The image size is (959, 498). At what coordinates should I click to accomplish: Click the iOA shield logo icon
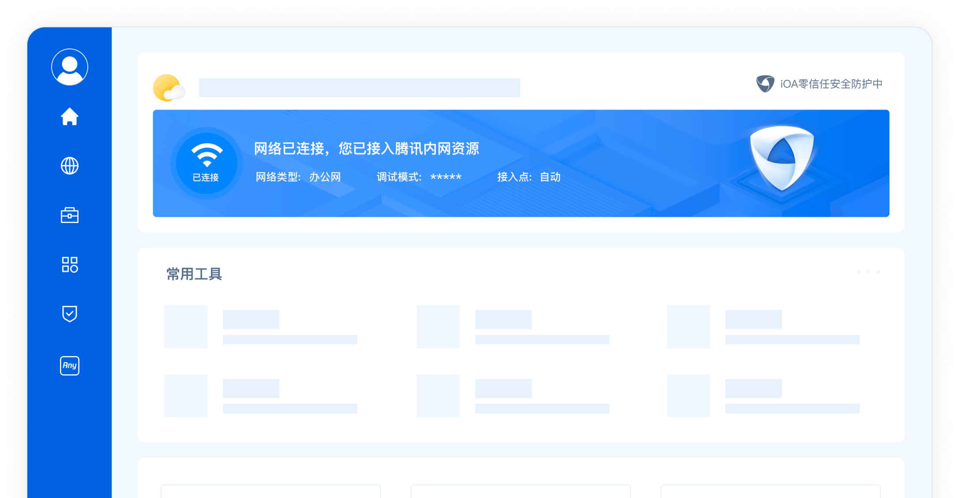pyautogui.click(x=765, y=84)
